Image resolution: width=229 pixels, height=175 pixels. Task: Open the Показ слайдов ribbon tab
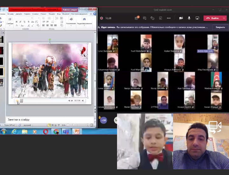coord(43,14)
